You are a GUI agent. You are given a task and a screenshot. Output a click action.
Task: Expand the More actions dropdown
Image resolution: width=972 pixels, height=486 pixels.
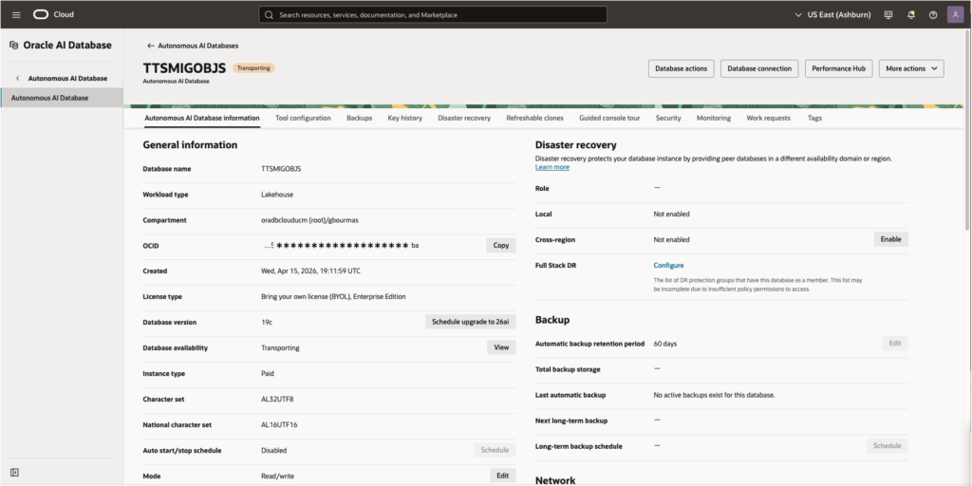(911, 68)
